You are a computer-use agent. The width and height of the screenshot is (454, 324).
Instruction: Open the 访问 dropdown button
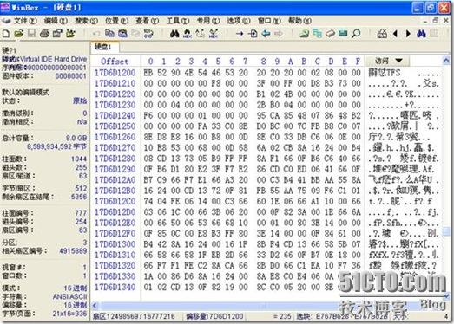388,61
